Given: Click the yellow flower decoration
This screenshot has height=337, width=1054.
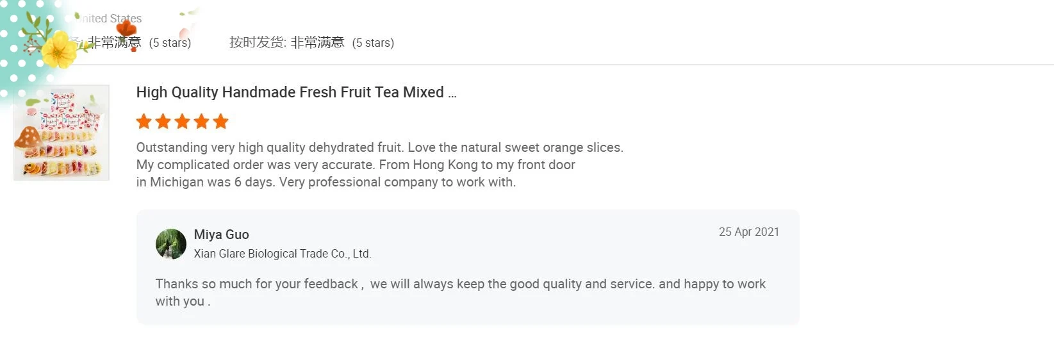Looking at the screenshot, I should pos(60,50).
